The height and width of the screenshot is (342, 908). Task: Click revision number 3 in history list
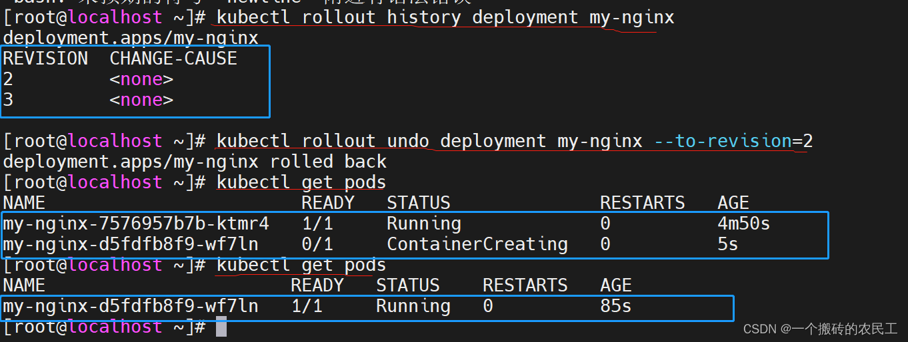point(8,100)
